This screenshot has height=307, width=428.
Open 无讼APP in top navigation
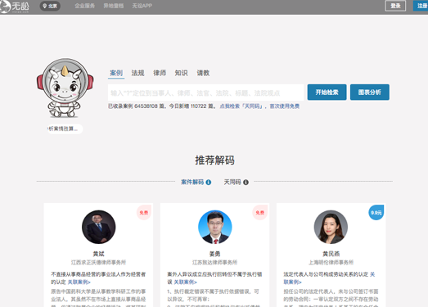click(142, 6)
